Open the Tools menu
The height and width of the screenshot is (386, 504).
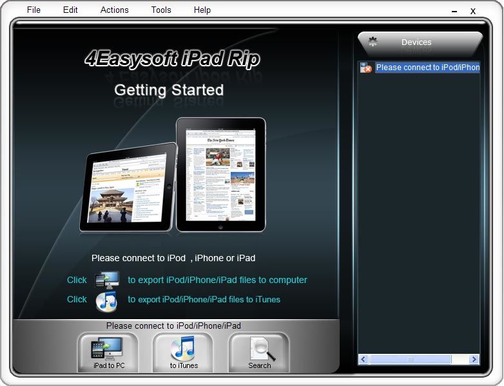(x=161, y=10)
